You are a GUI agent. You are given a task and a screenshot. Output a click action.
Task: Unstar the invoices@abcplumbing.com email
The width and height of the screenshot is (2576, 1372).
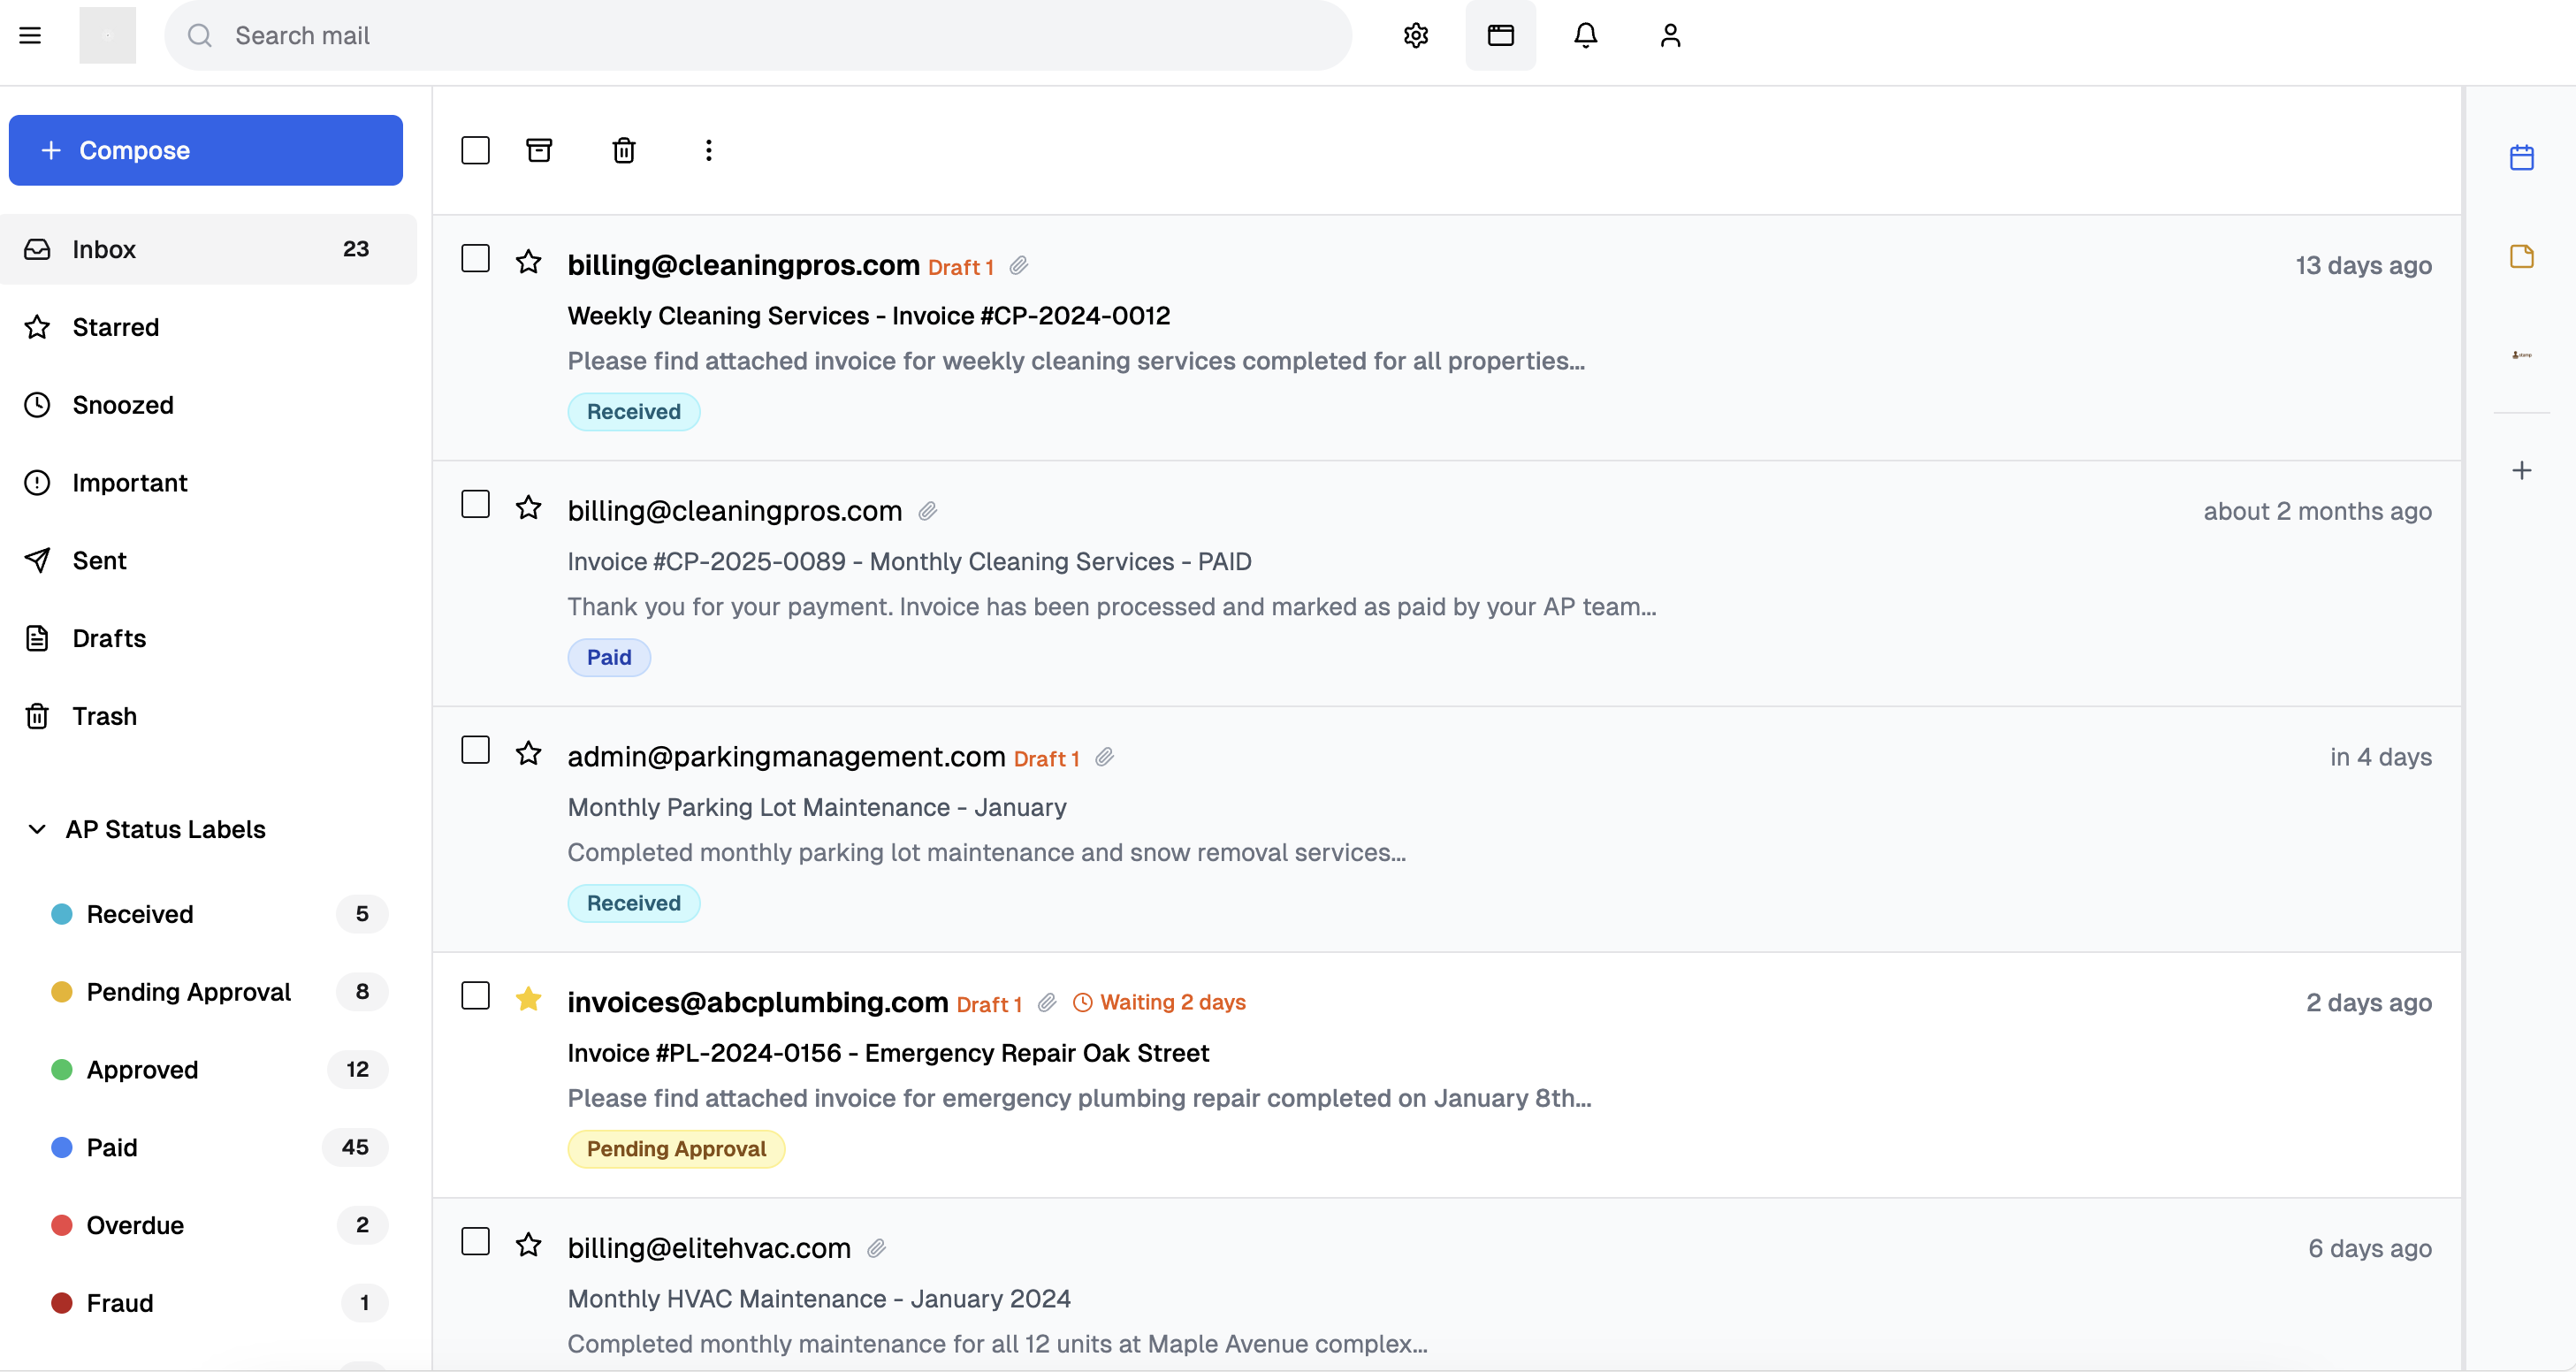tap(528, 998)
